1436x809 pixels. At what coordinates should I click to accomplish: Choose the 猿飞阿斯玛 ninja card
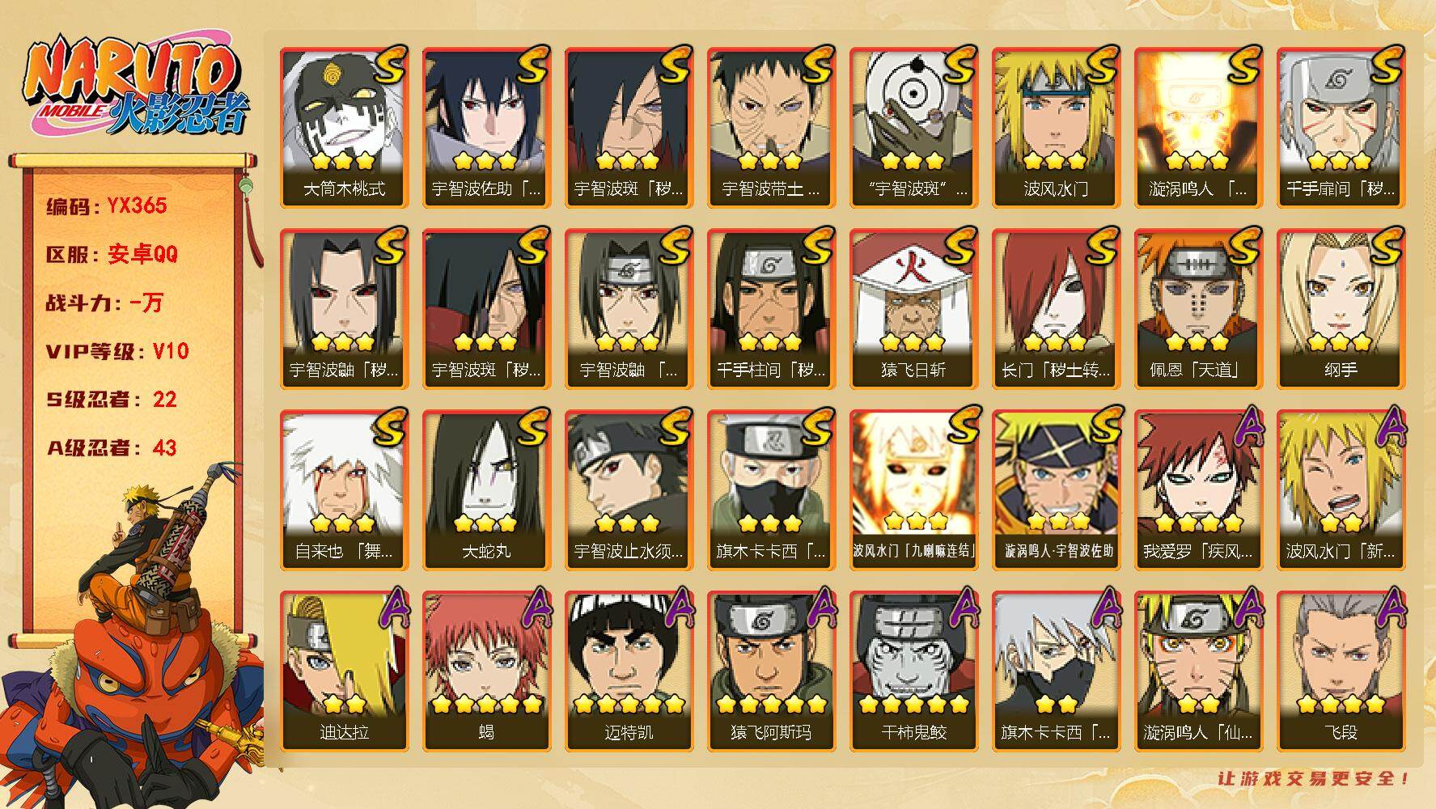pos(771,671)
